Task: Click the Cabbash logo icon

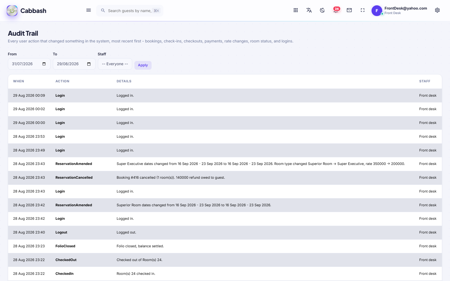Action: coord(12,11)
